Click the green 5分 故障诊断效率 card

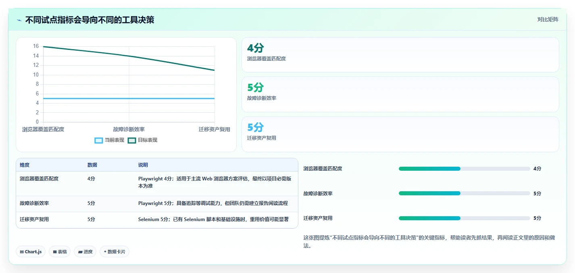pos(400,94)
